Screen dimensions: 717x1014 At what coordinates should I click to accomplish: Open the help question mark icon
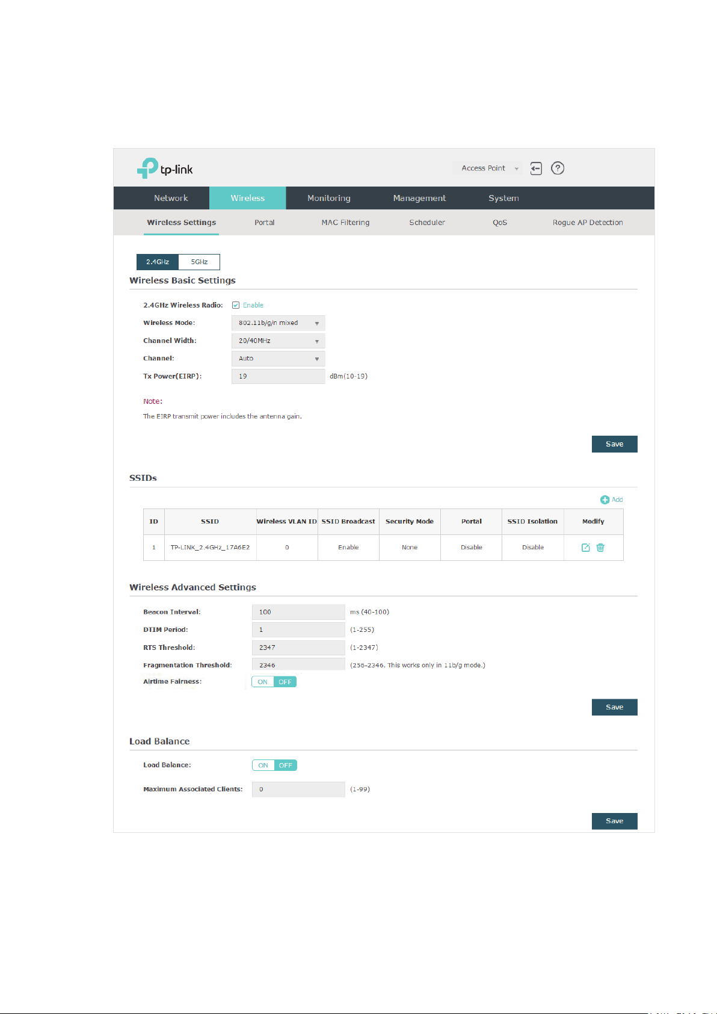click(x=558, y=168)
